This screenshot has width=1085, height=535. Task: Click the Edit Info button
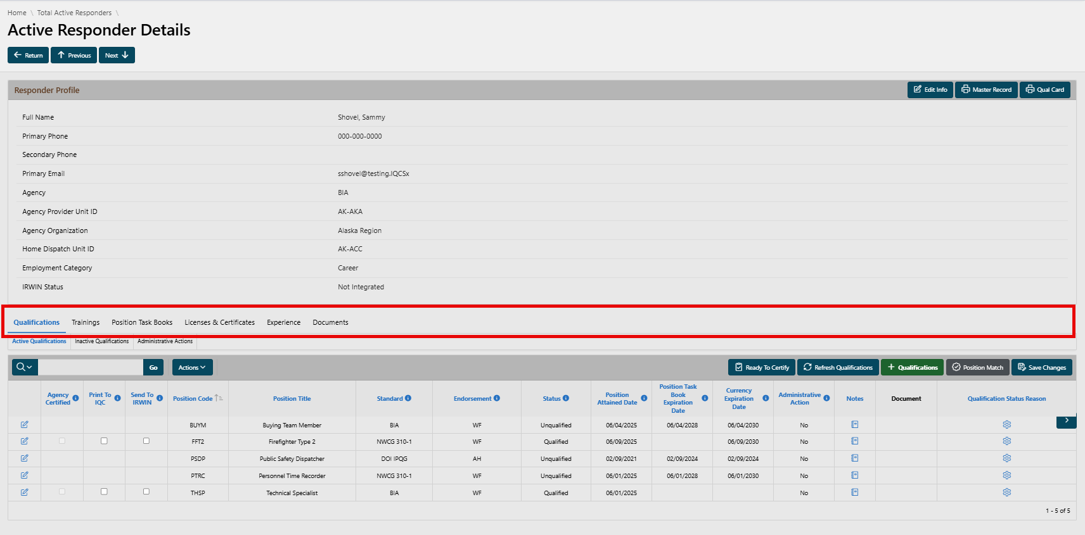[930, 90]
